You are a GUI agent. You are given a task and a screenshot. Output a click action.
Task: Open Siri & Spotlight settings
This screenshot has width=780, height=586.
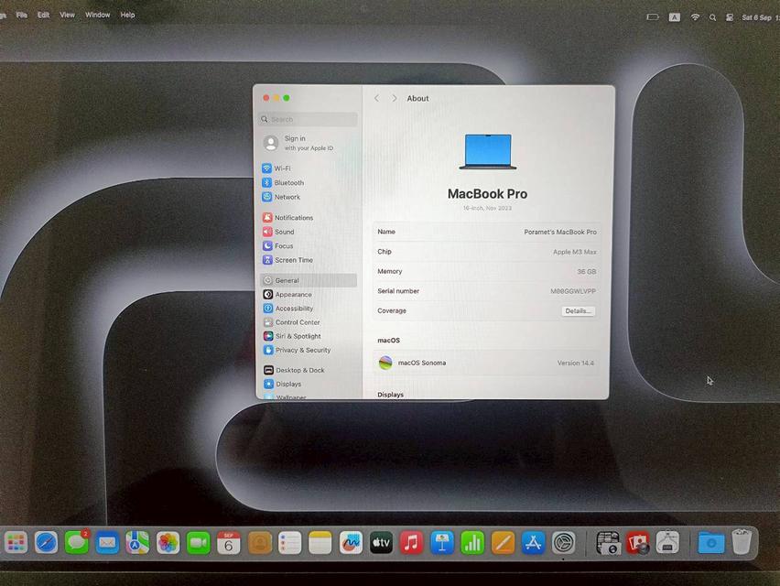click(x=292, y=336)
